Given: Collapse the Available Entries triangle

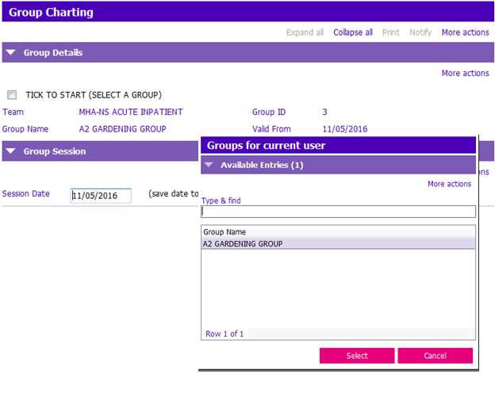Looking at the screenshot, I should pyautogui.click(x=209, y=165).
